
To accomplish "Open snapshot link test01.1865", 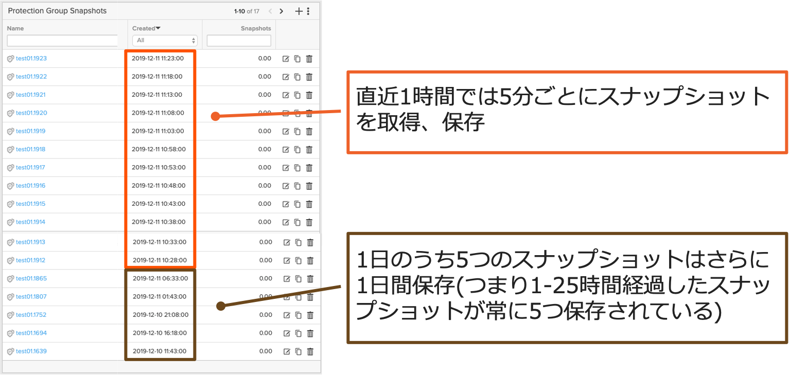I will [31, 279].
